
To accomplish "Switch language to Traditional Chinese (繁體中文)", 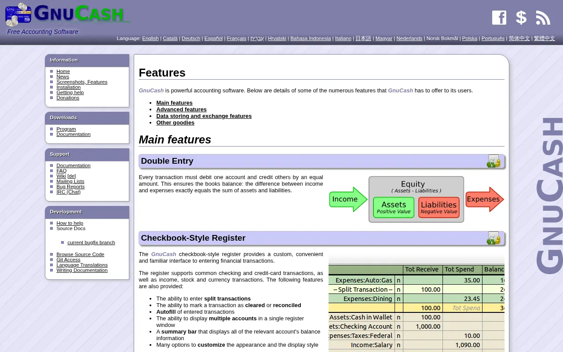I will [x=545, y=39].
